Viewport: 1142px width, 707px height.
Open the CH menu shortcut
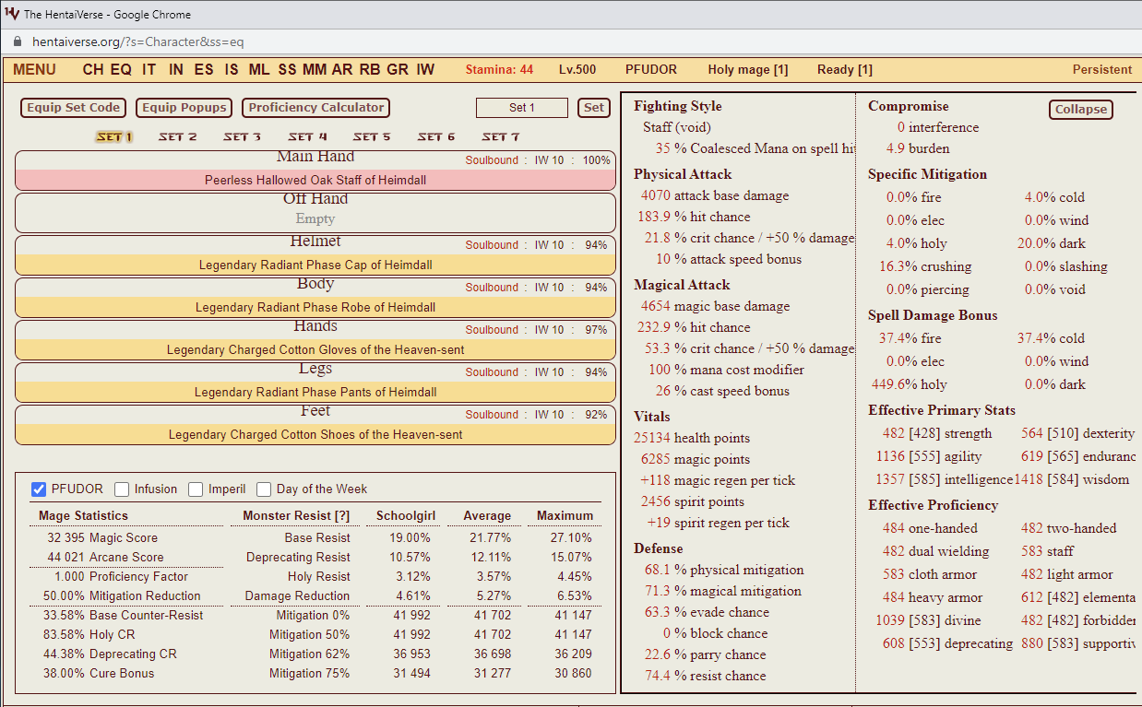coord(93,70)
